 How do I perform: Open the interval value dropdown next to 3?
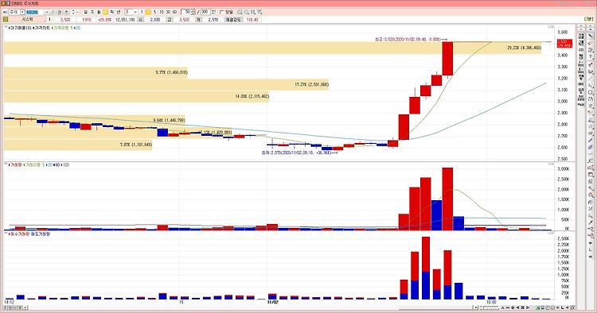[135, 12]
